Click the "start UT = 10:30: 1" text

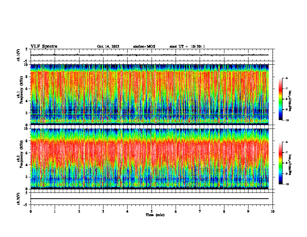coord(187,46)
